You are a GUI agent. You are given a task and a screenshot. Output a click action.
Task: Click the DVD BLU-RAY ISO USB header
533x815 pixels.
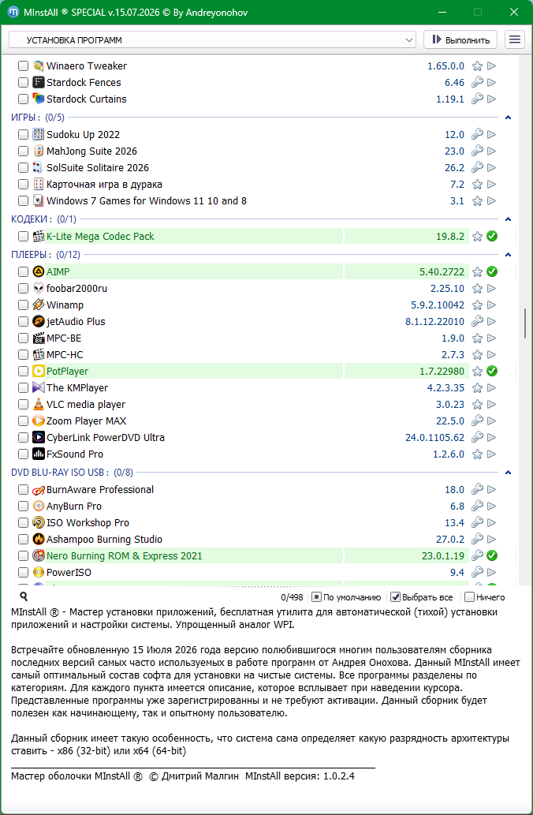[x=72, y=473]
